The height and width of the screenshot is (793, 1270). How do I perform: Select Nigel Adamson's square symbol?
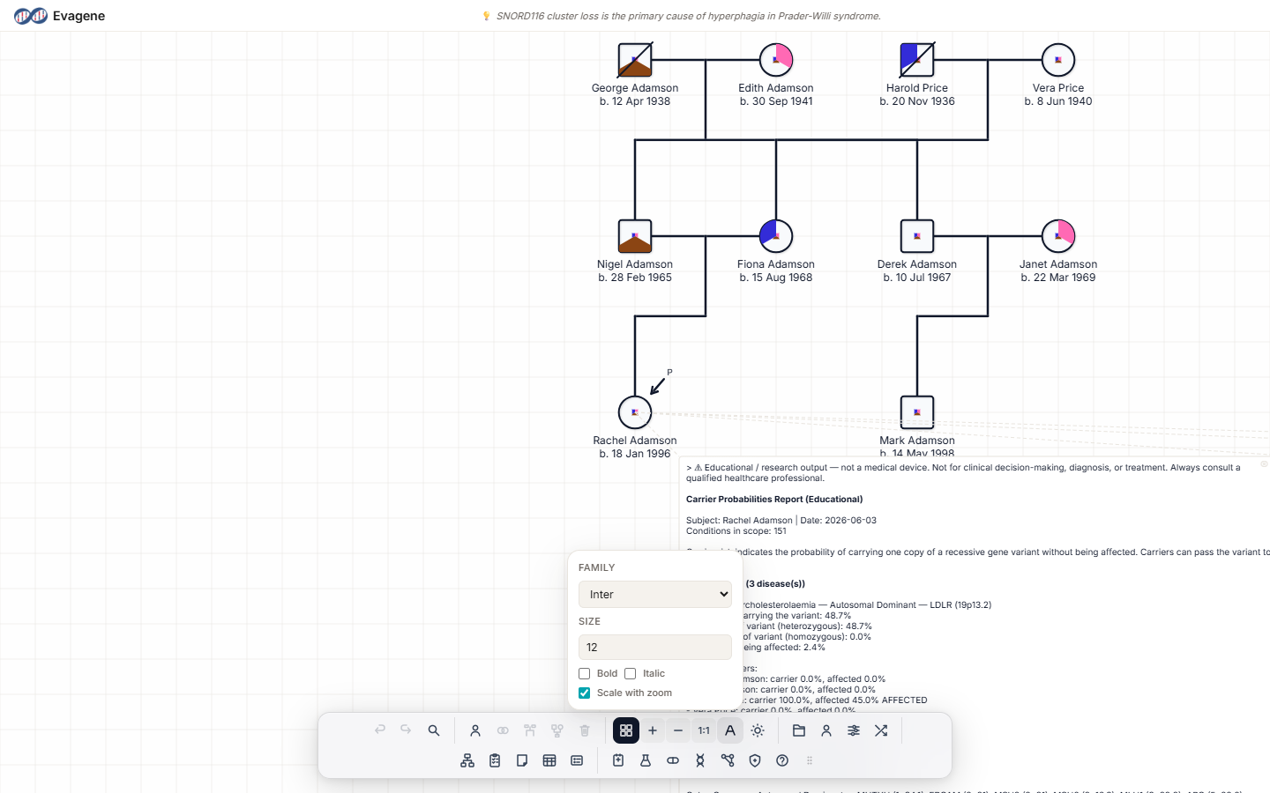pyautogui.click(x=635, y=236)
